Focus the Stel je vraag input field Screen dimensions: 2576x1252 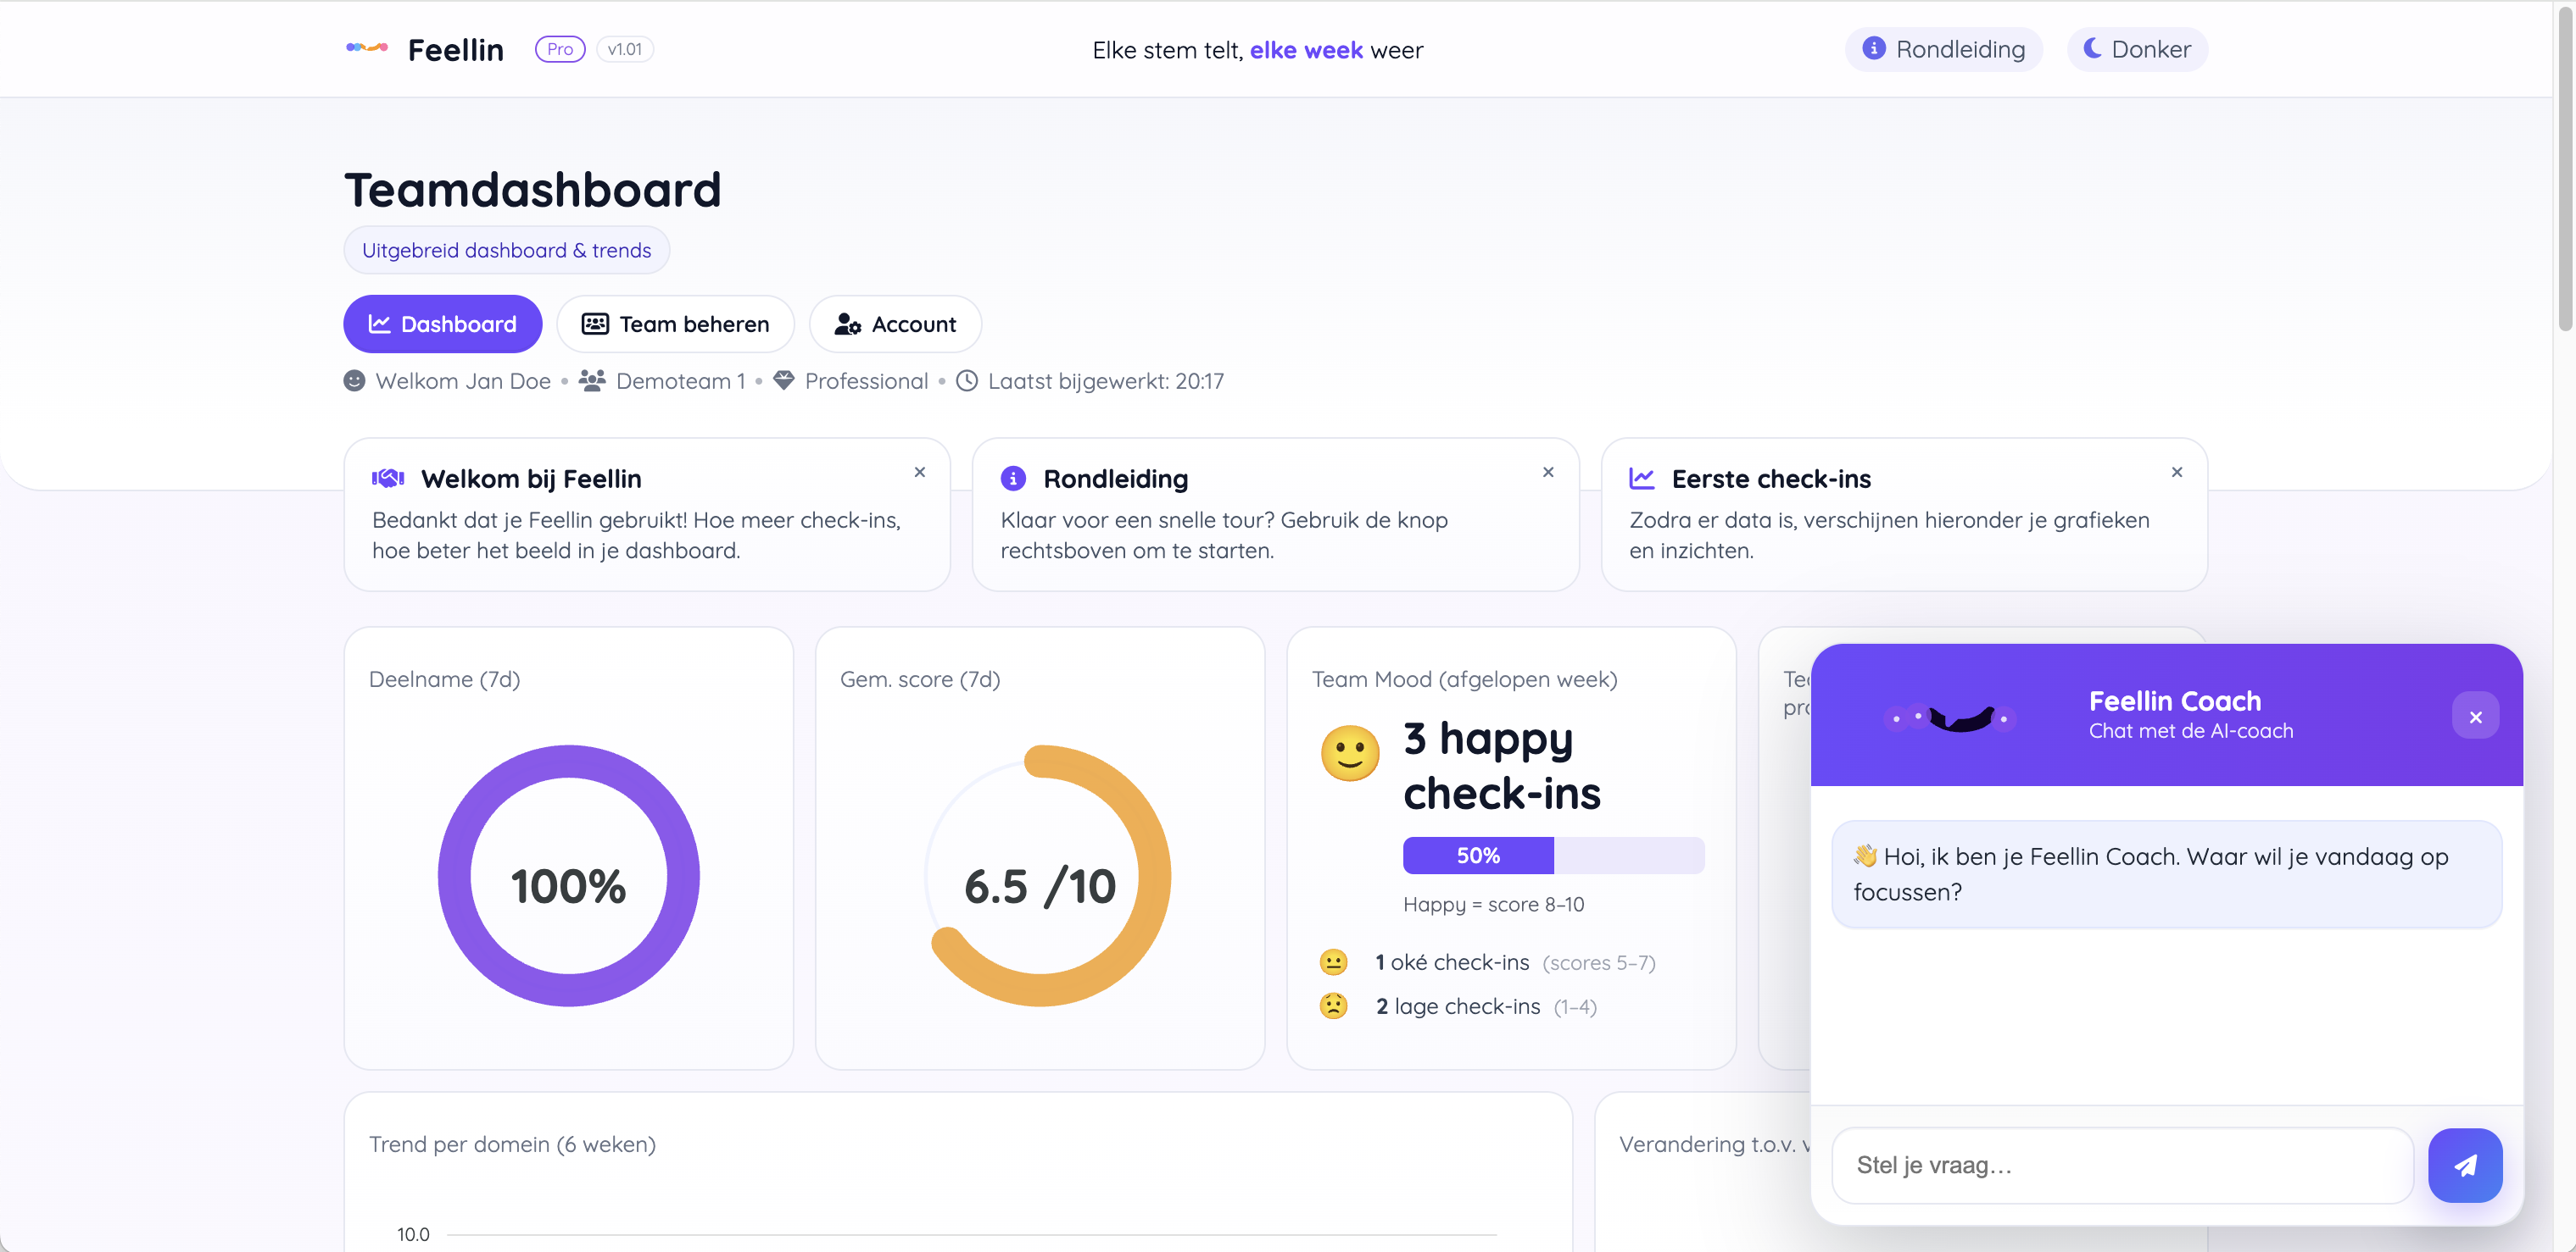2122,1165
